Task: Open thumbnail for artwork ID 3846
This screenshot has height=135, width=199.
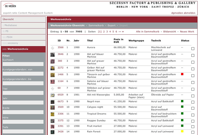Action: (52, 54)
